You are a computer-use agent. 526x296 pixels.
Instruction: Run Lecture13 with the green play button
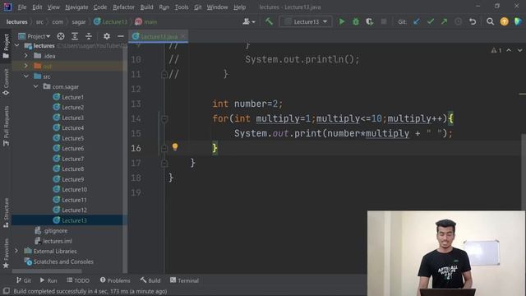[342, 22]
